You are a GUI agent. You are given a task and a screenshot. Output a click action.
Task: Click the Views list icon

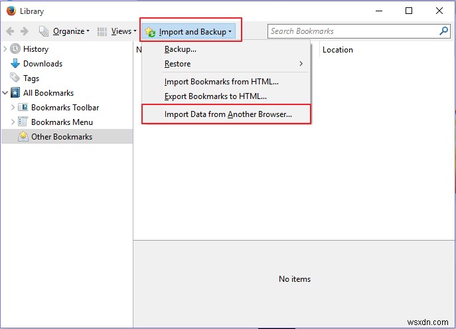(102, 31)
